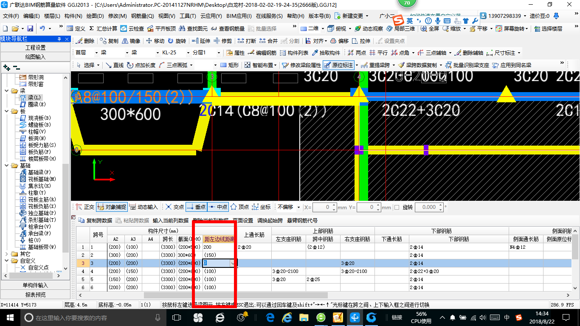
Task: Click the Undo arrow icon
Action: pyautogui.click(x=42, y=28)
